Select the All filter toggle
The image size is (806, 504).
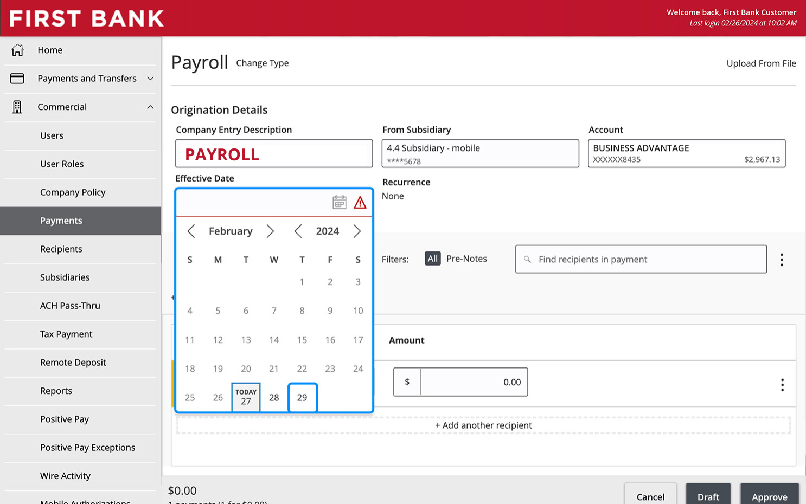pyautogui.click(x=432, y=259)
